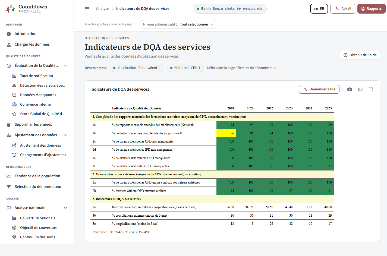Screen dimensions: 387x256
Task: Click the Maternel CPN 1 denominator chip
Action: (185, 68)
